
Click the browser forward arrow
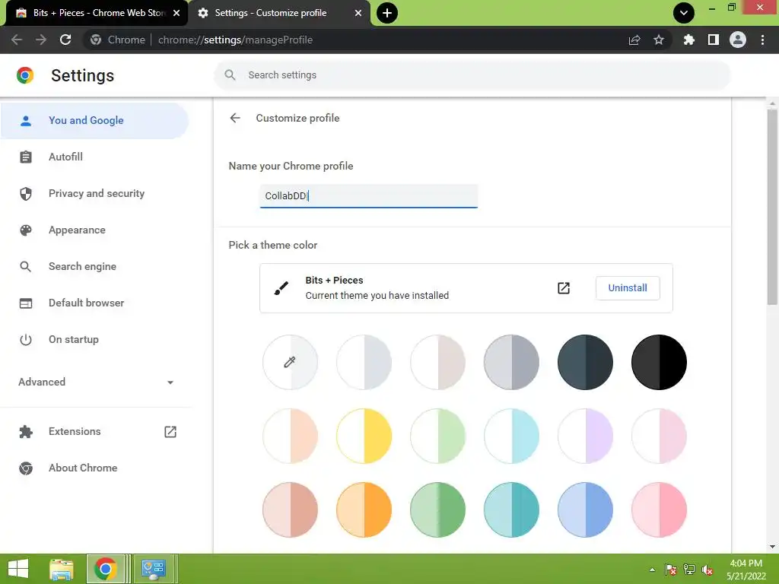tap(41, 40)
